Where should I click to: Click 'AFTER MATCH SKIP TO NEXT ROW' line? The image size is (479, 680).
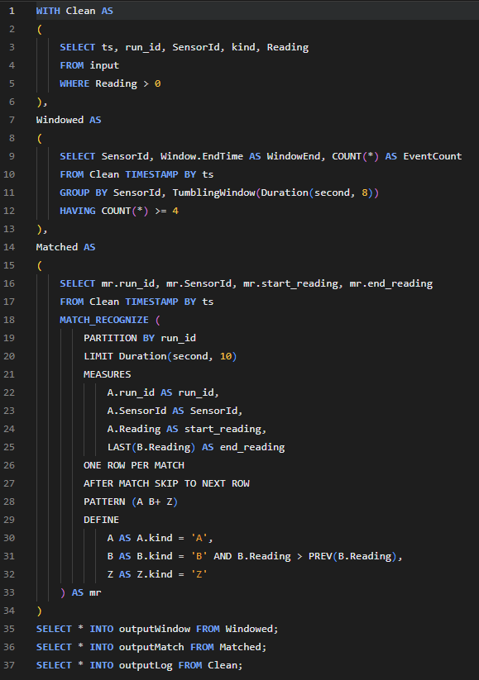click(166, 483)
